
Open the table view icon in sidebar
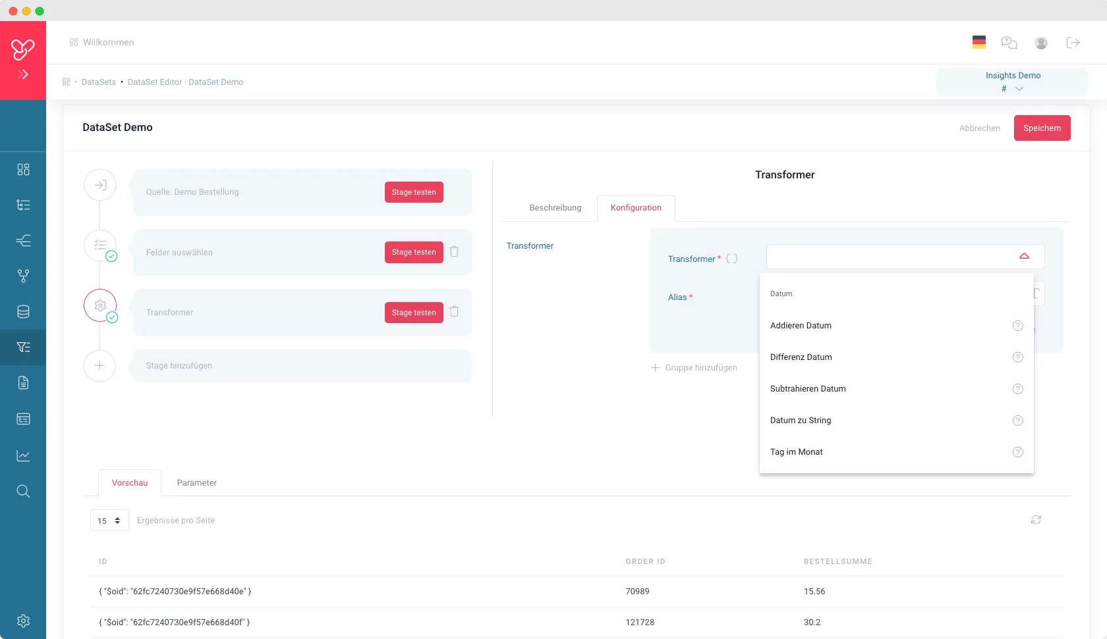(23, 419)
